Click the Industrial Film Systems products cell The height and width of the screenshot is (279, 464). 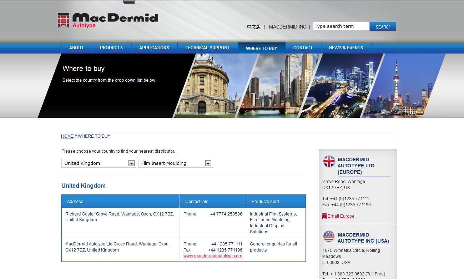click(x=276, y=223)
